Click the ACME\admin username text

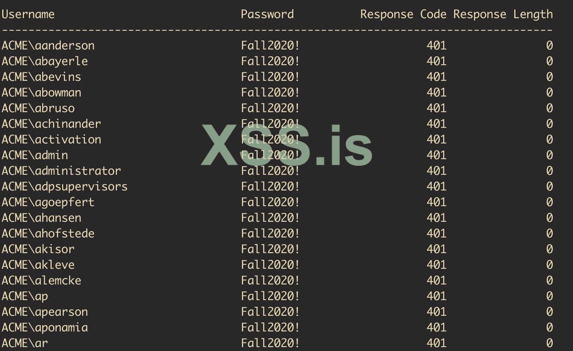pyautogui.click(x=35, y=155)
